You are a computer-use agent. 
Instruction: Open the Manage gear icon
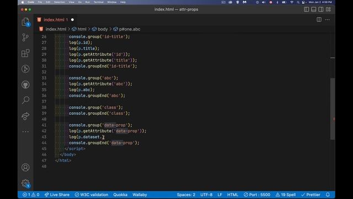[25, 183]
